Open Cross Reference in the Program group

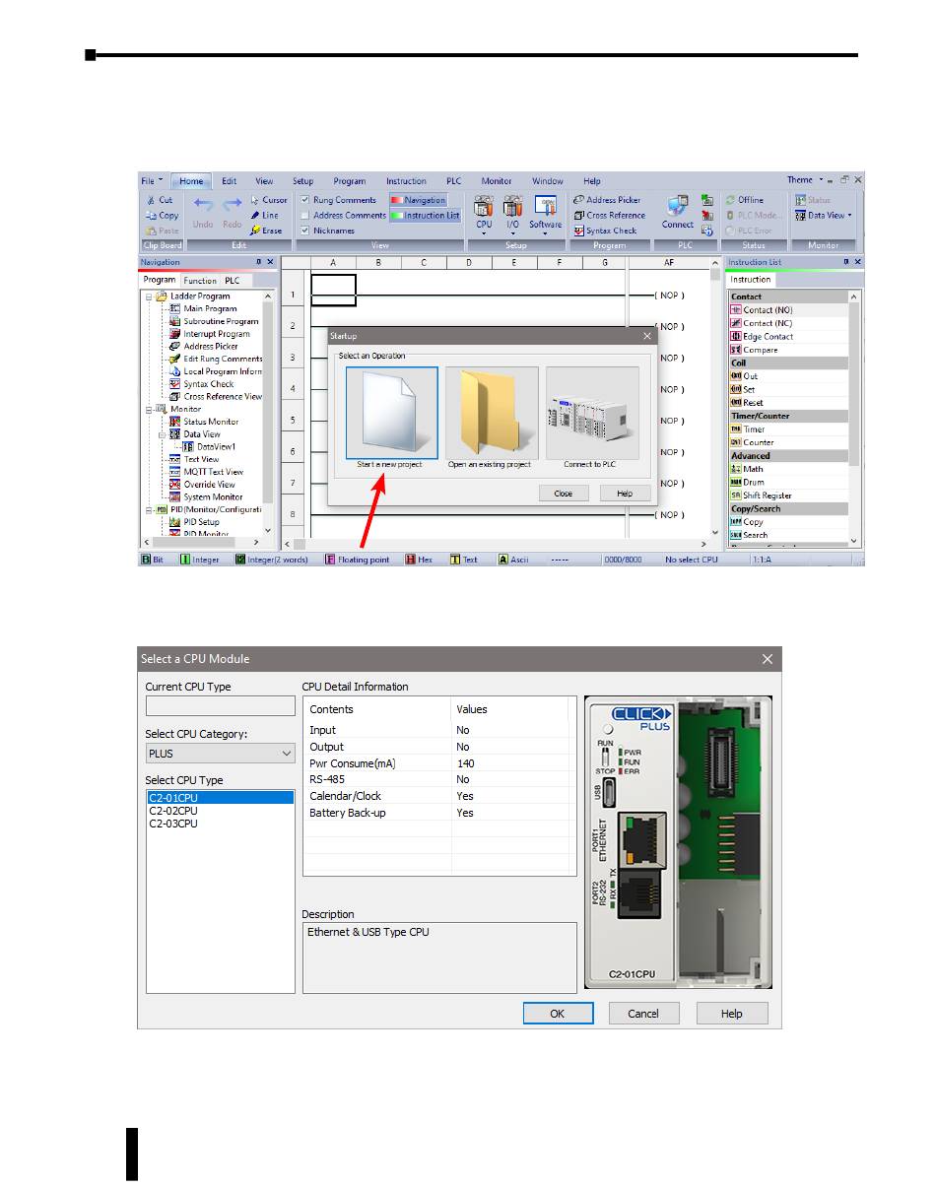[609, 215]
